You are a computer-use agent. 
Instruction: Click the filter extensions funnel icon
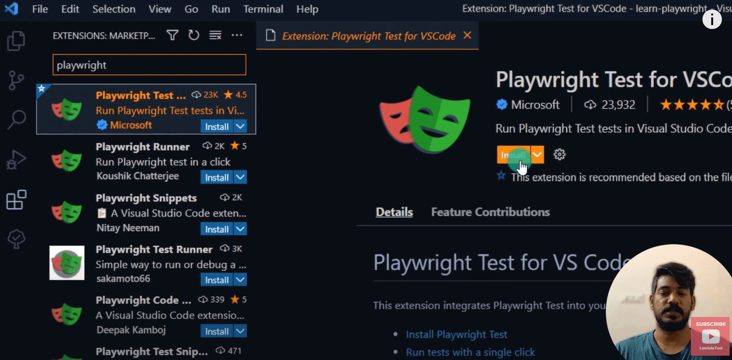coord(173,35)
